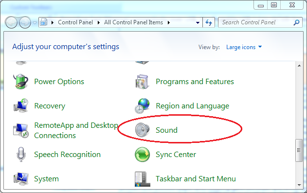Click the Taskbar and Start Menu icon
Image resolution: width=307 pixels, height=193 pixels.
[143, 179]
